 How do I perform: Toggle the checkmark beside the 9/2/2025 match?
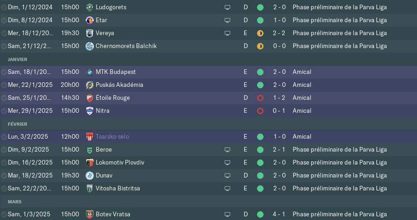click(4, 149)
